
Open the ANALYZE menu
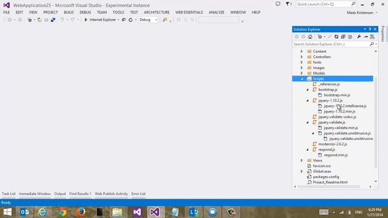tap(216, 12)
